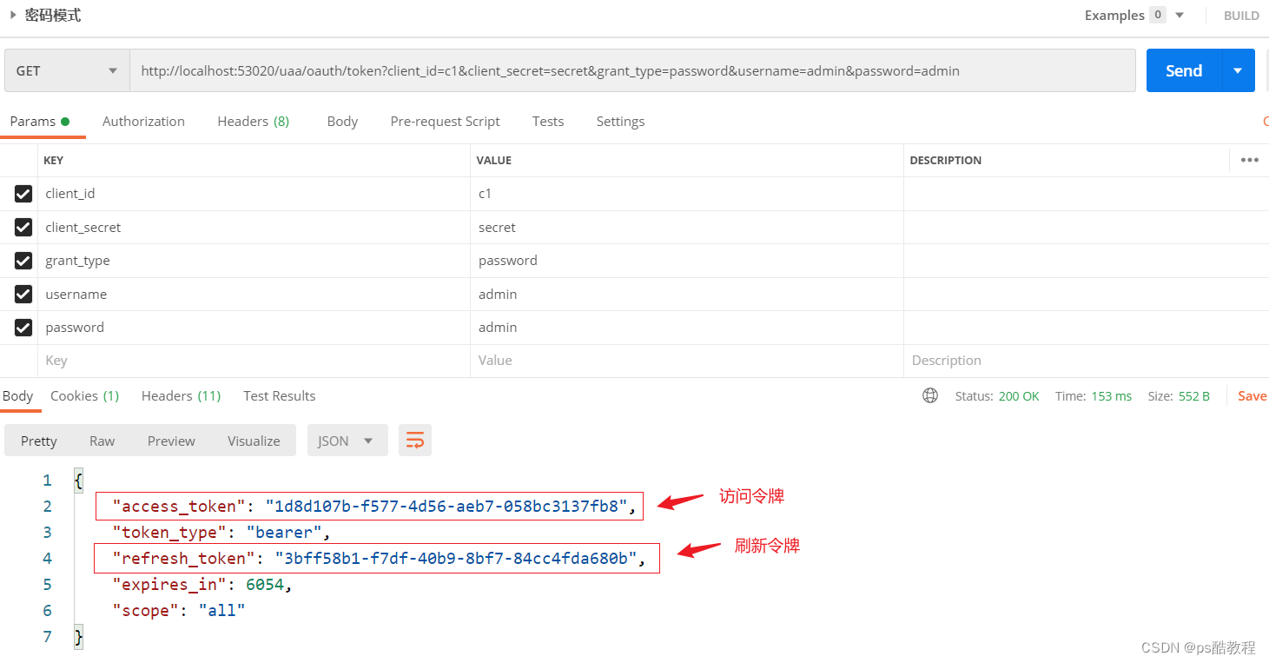Image resolution: width=1269 pixels, height=663 pixels.
Task: Uncheck the grant_type parameter checkbox
Action: point(23,261)
